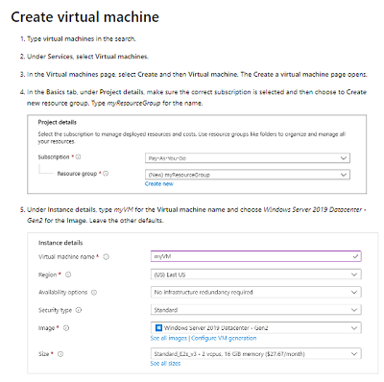
Task: Click the Virtual machine name input field
Action: point(256,256)
